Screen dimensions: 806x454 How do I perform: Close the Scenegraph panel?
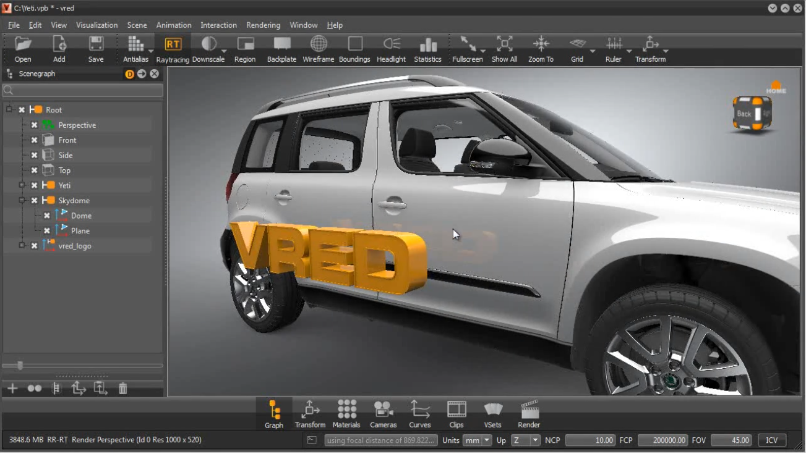pos(155,74)
